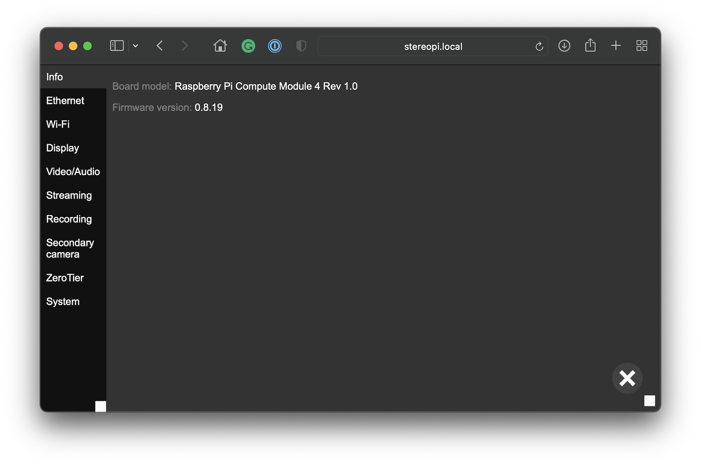Open the Grammarly extension icon
The height and width of the screenshot is (465, 701).
coord(248,46)
